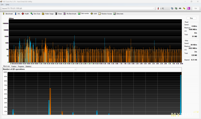Open the Extra tests tab
This screenshot has width=201, height=119.
(118, 14)
